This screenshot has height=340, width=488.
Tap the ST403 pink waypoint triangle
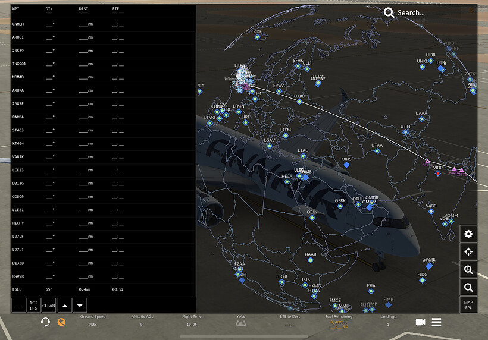click(428, 161)
